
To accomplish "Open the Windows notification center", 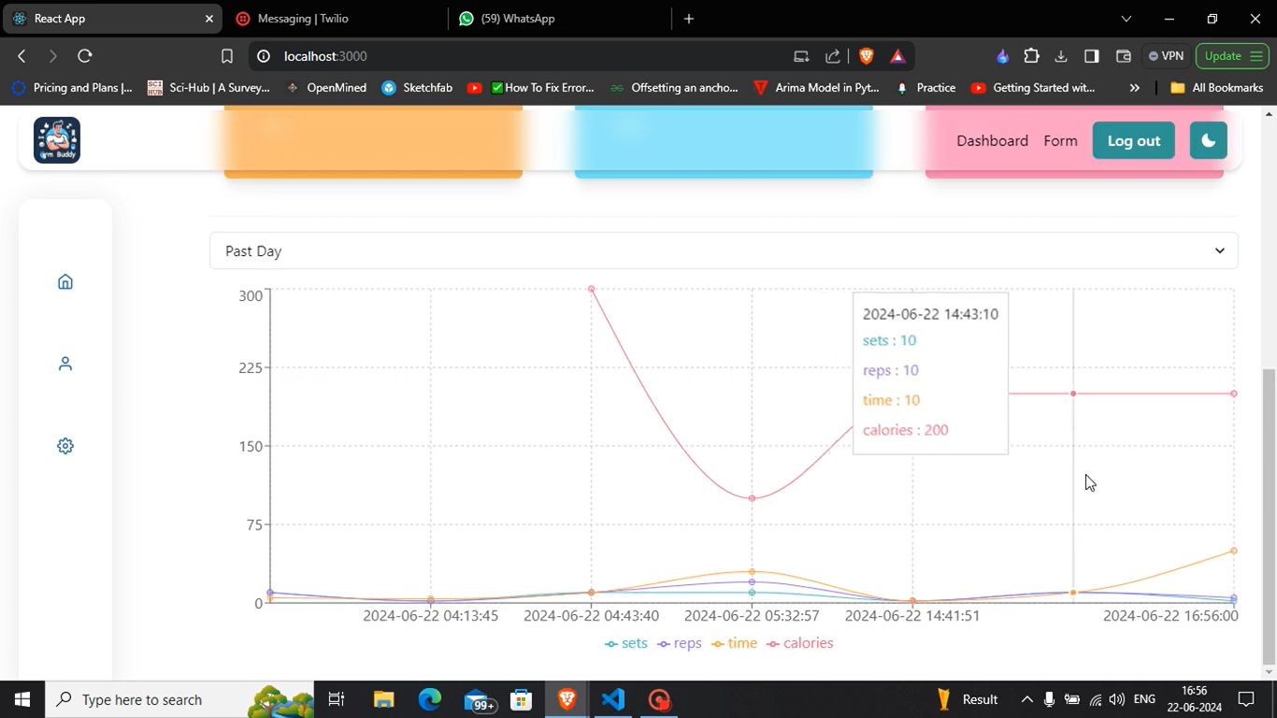I will click(x=1246, y=699).
